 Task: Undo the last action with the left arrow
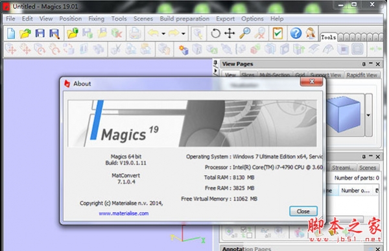[153, 33]
